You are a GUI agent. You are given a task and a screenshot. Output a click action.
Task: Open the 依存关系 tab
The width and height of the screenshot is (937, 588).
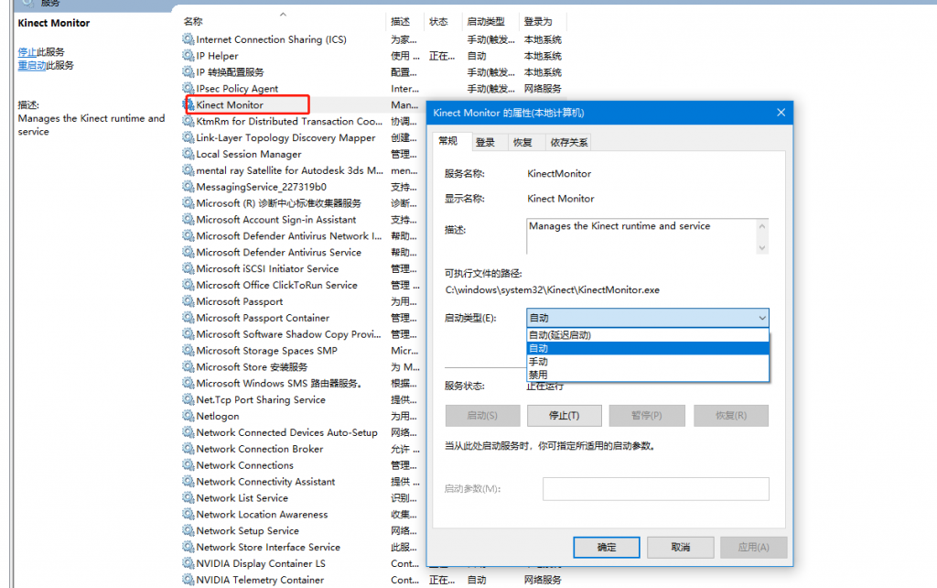coord(568,142)
